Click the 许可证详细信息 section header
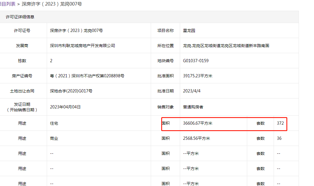 pos(20,17)
